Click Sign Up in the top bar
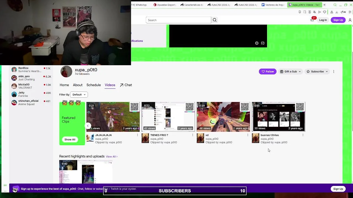353x198 pixels. pyautogui.click(x=338, y=20)
